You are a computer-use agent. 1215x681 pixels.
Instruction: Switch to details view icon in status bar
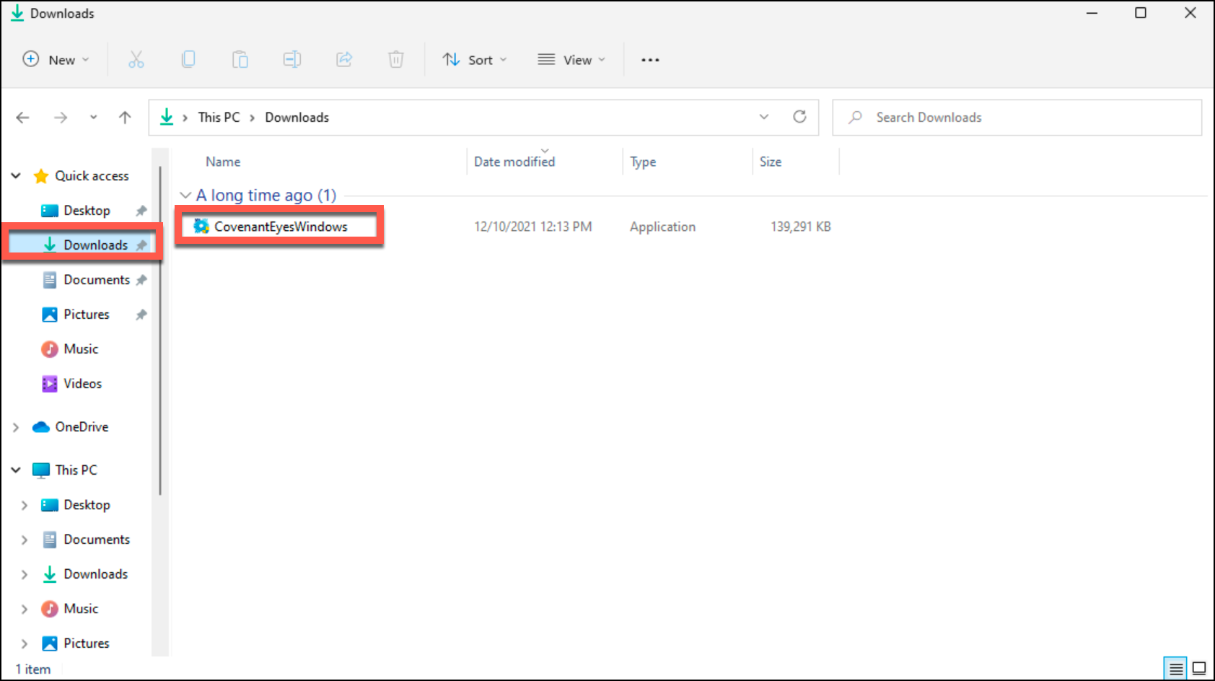[x=1175, y=669]
